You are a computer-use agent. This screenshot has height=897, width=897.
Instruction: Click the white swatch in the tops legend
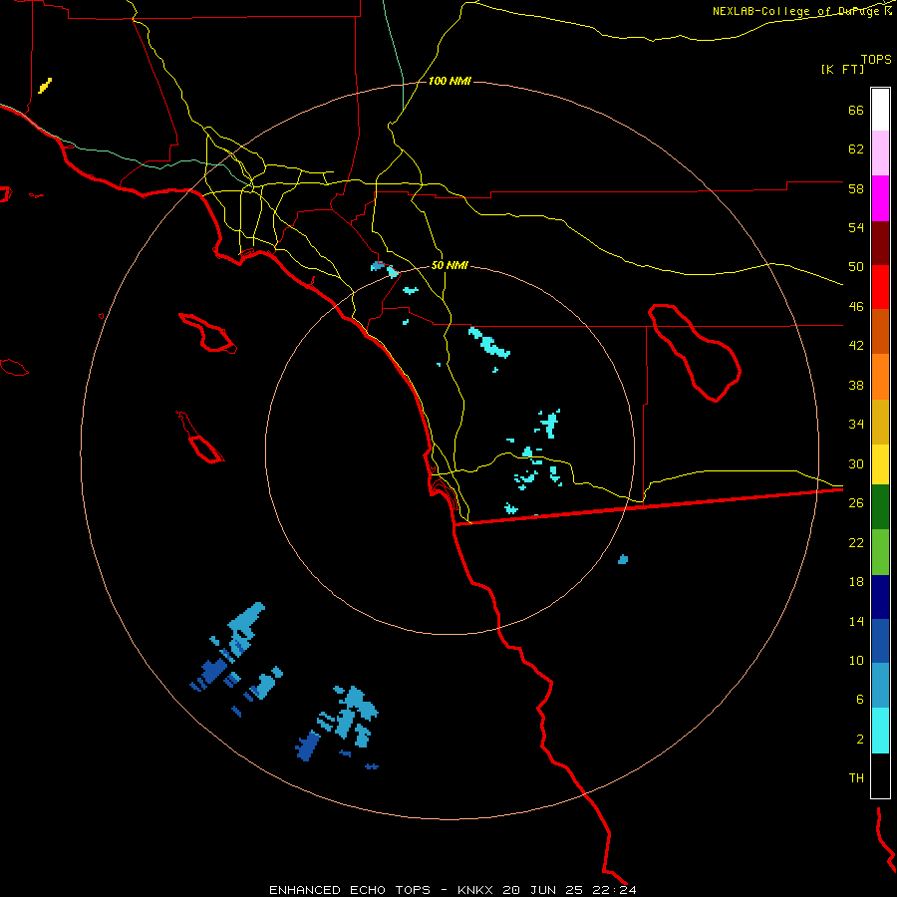pos(880,110)
